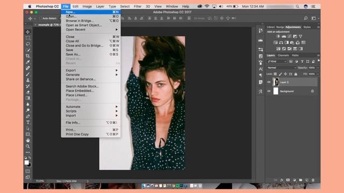Select the Horizontal Type tool
Viewport: 344px width, 193px height.
click(x=28, y=122)
